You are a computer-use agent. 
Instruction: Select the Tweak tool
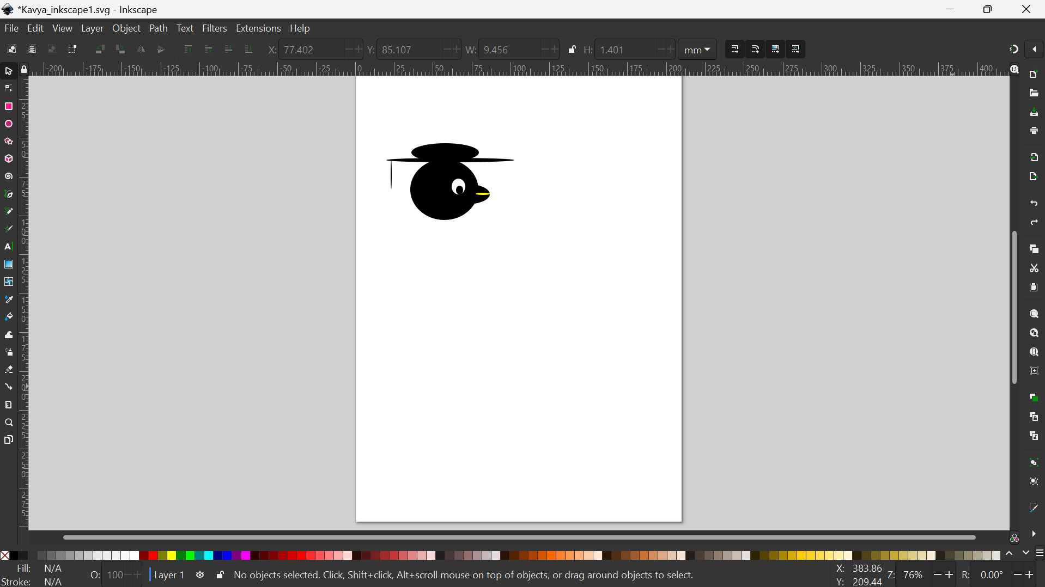click(9, 335)
